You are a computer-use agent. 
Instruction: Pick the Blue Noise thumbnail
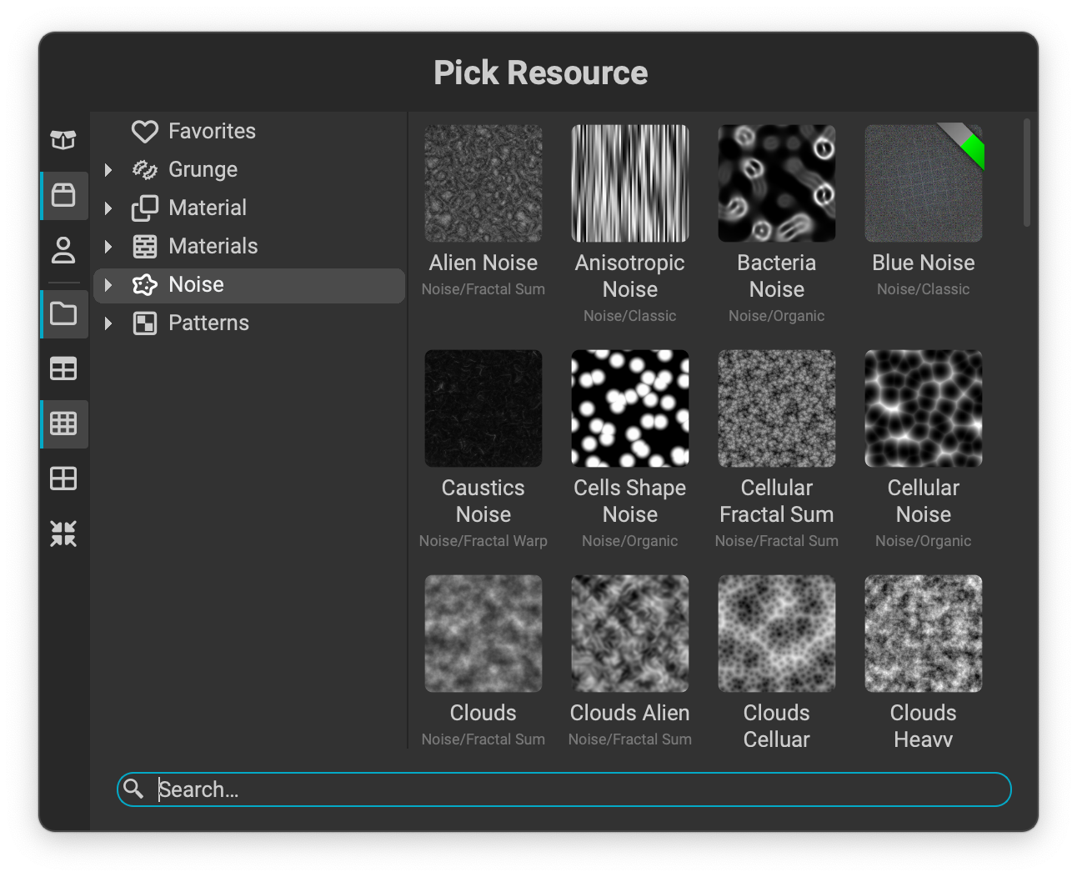(924, 183)
